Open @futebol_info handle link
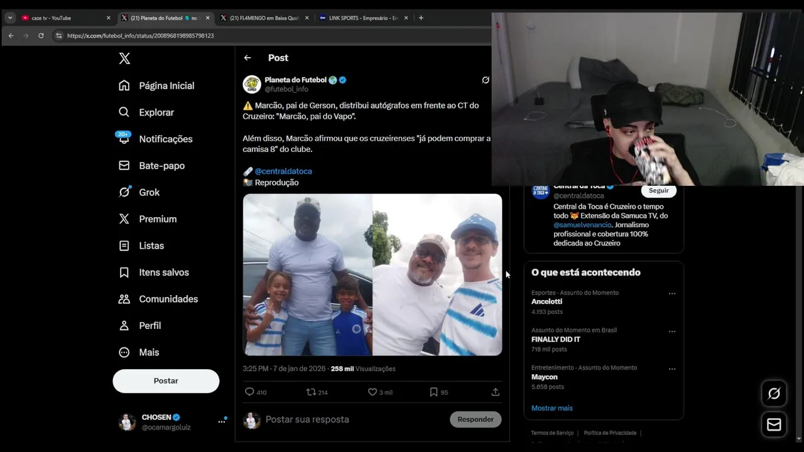 pos(286,89)
